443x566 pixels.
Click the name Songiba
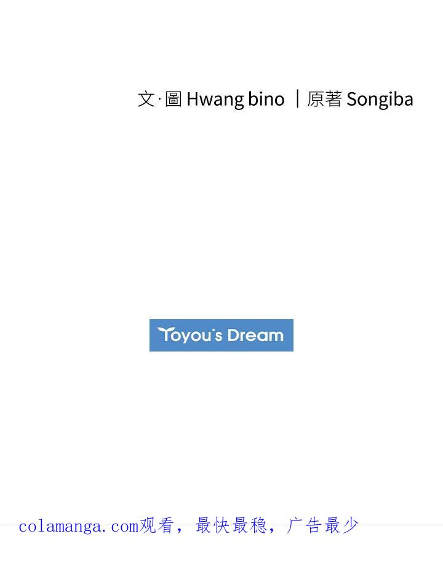coord(380,100)
